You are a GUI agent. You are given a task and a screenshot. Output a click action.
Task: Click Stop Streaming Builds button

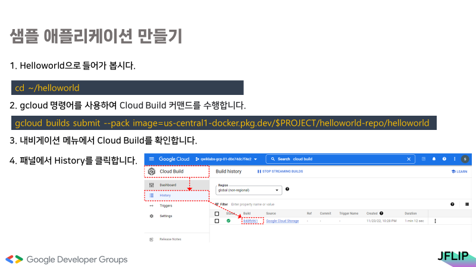[x=280, y=171]
